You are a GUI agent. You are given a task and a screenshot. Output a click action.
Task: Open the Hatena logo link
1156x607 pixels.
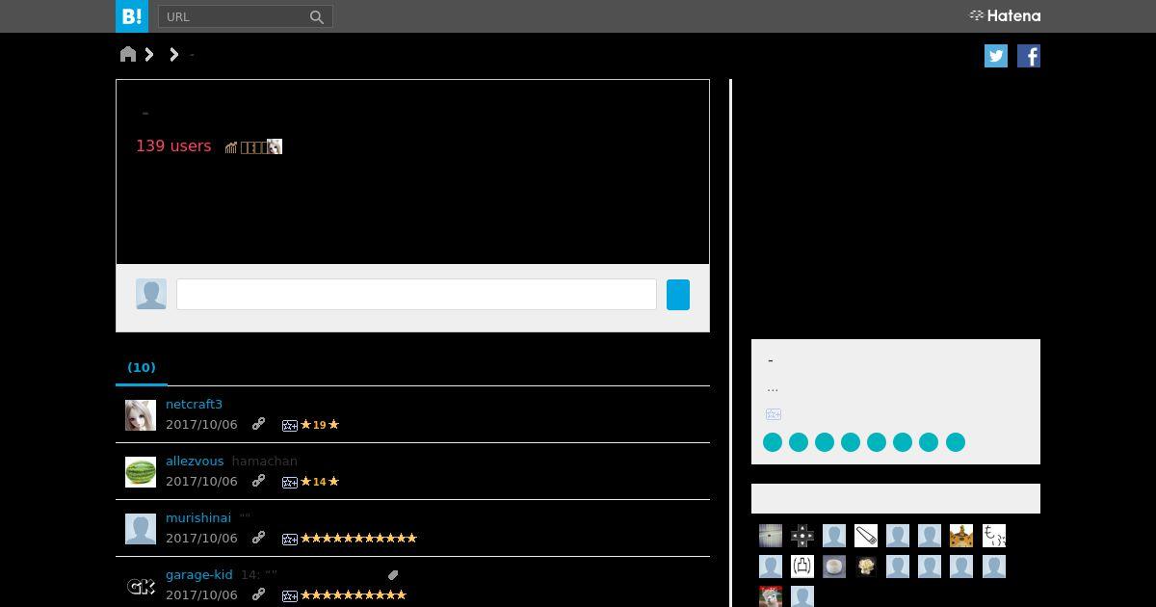coord(1005,15)
